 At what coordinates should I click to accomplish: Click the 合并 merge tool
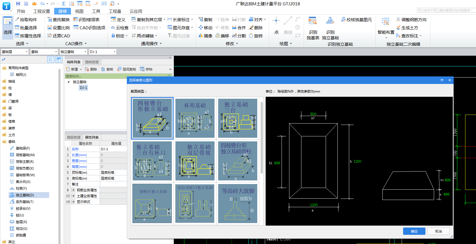(x=239, y=28)
